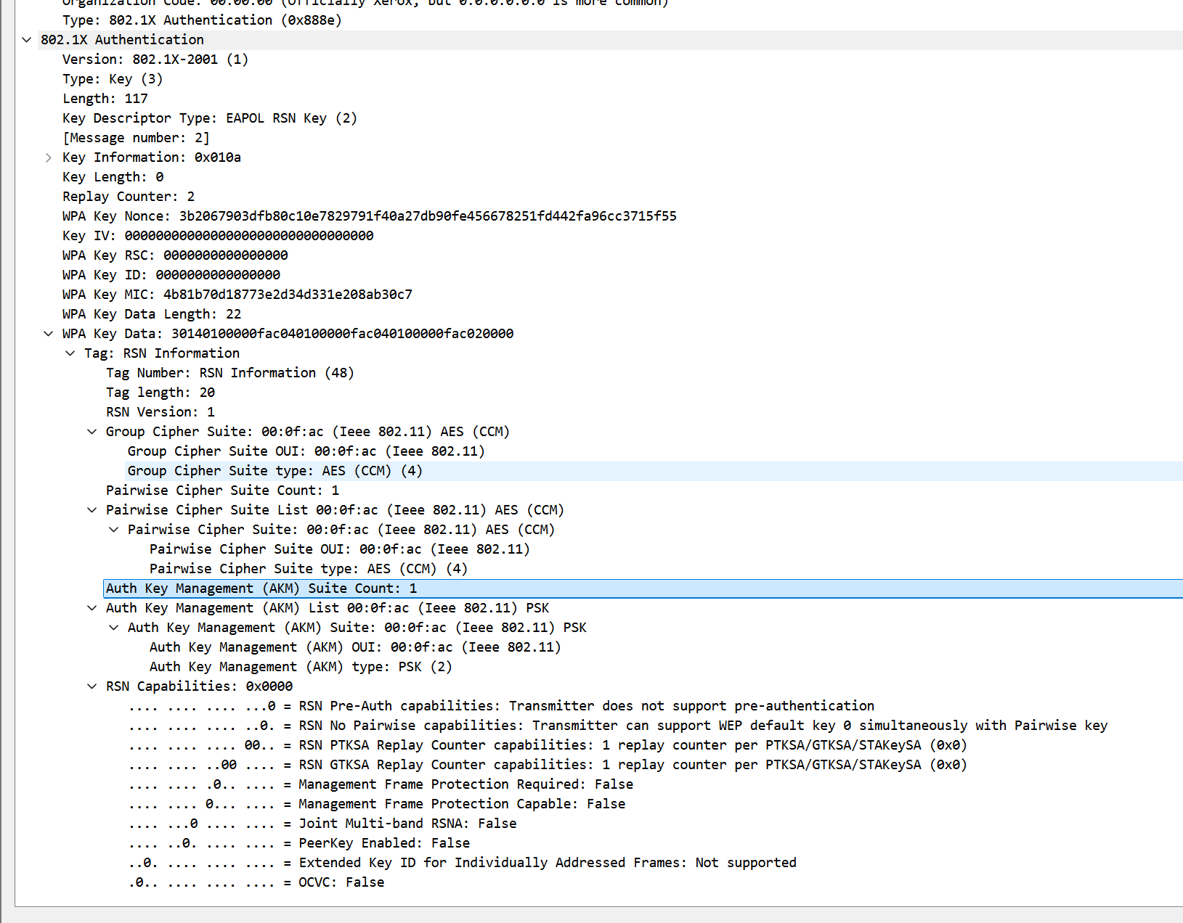Select the Version: 802.1X-2001 (1) row
Image resolution: width=1183 pixels, height=923 pixels.
[x=155, y=60]
